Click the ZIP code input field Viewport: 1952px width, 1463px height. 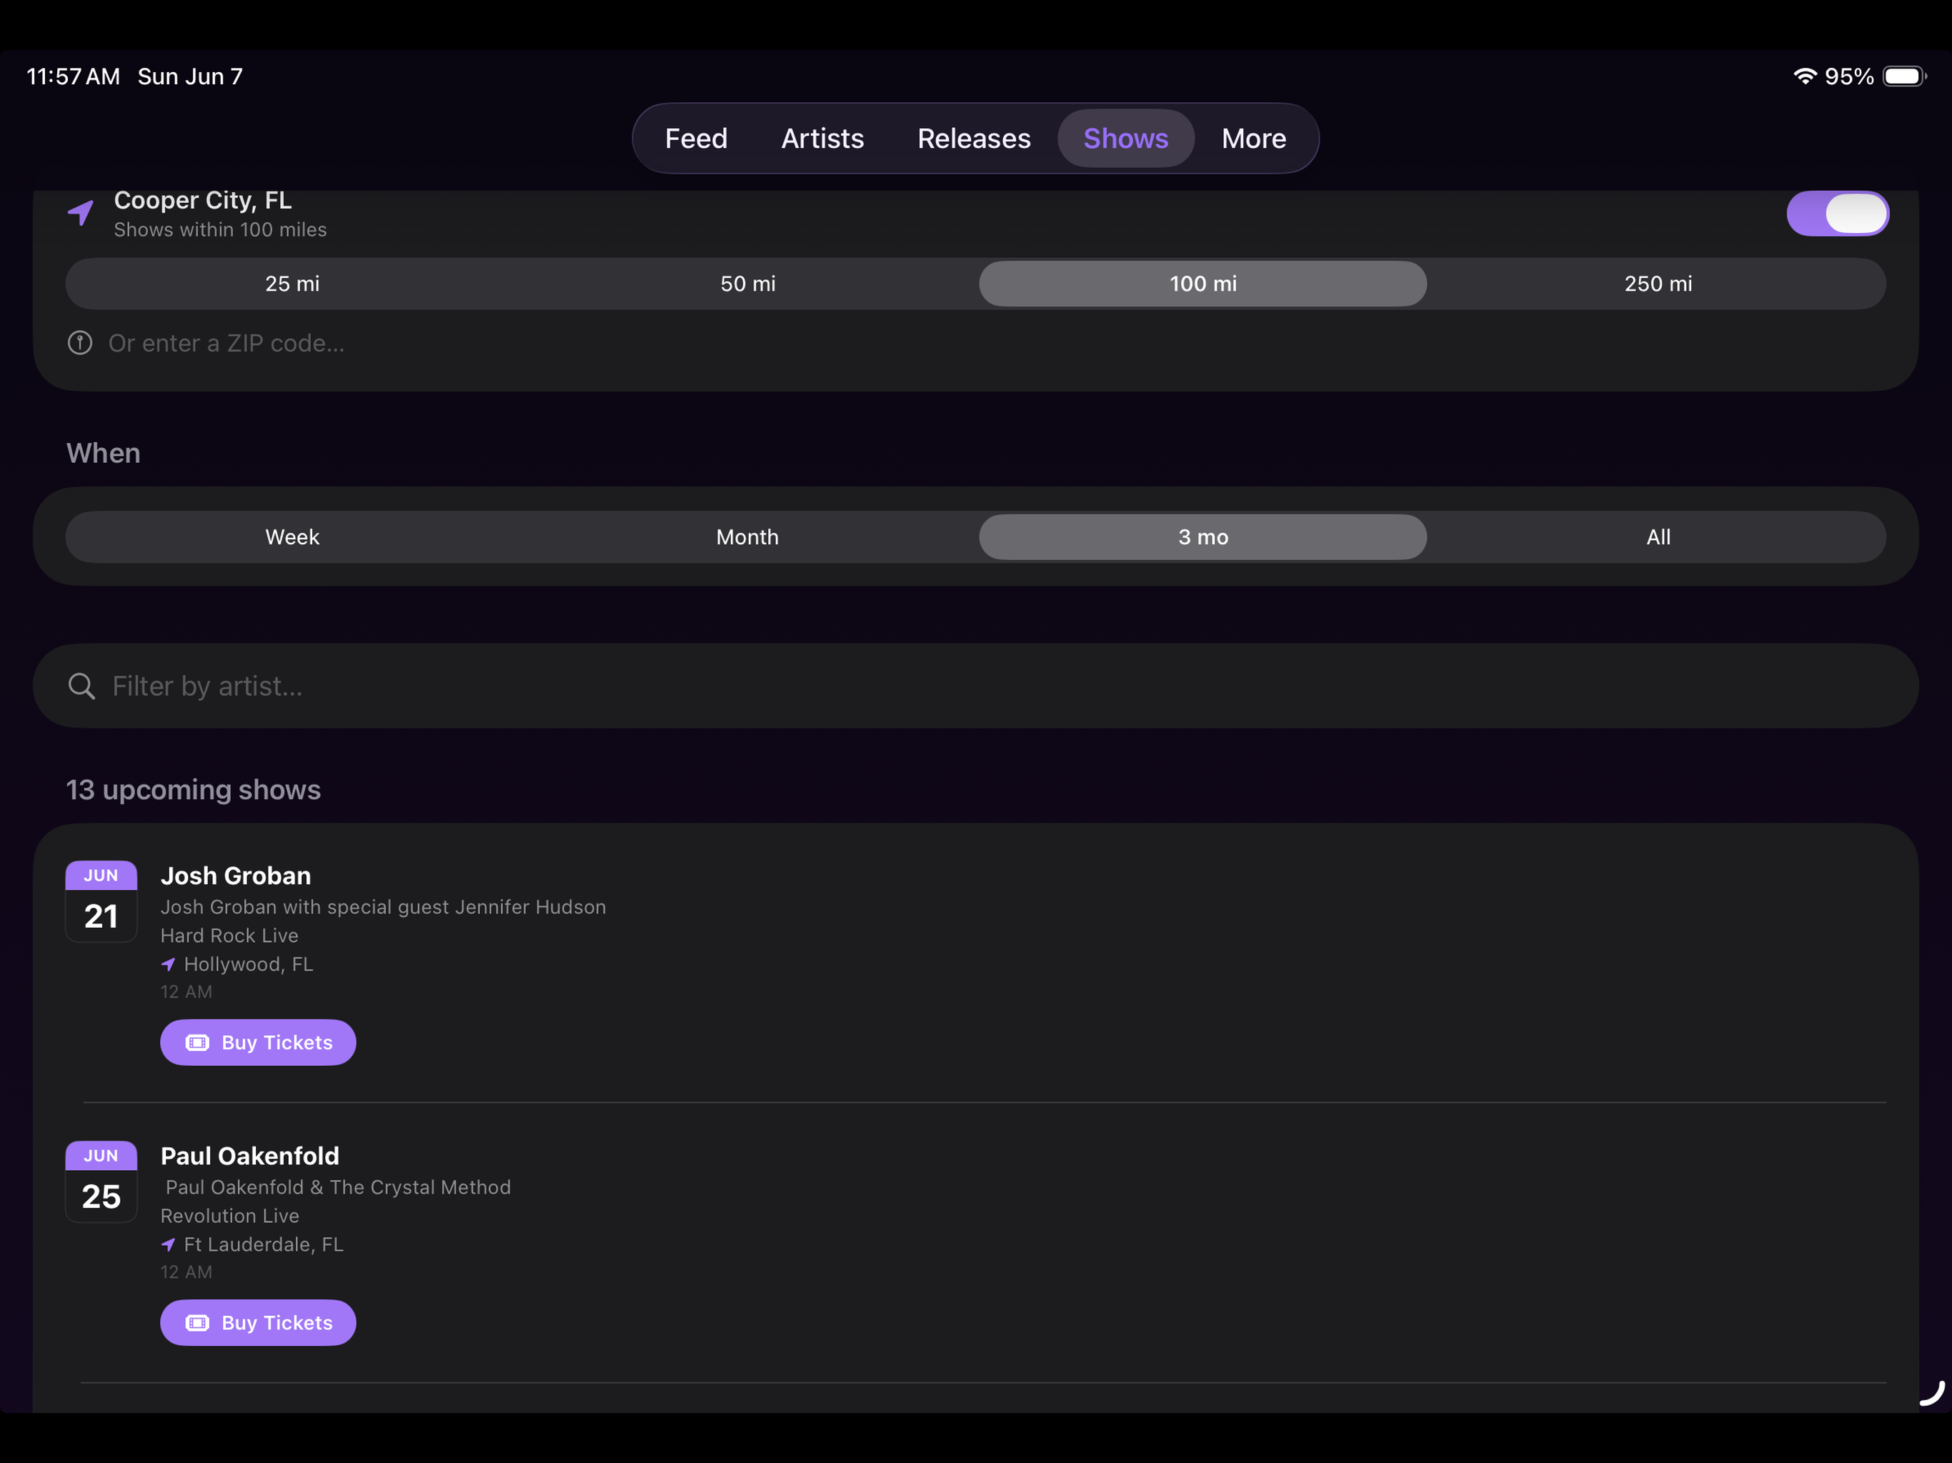[x=976, y=344]
